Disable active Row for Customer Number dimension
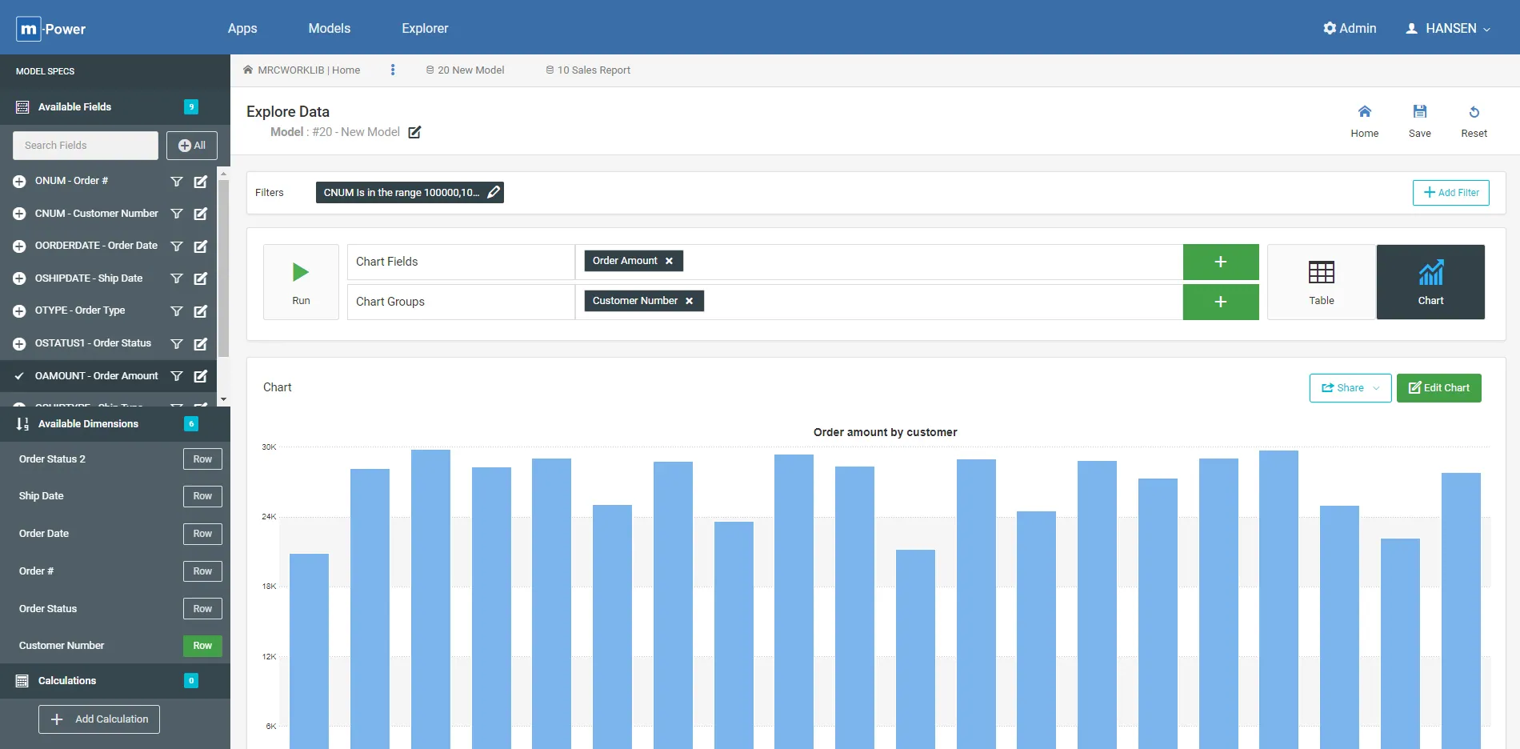The width and height of the screenshot is (1520, 749). (x=202, y=646)
